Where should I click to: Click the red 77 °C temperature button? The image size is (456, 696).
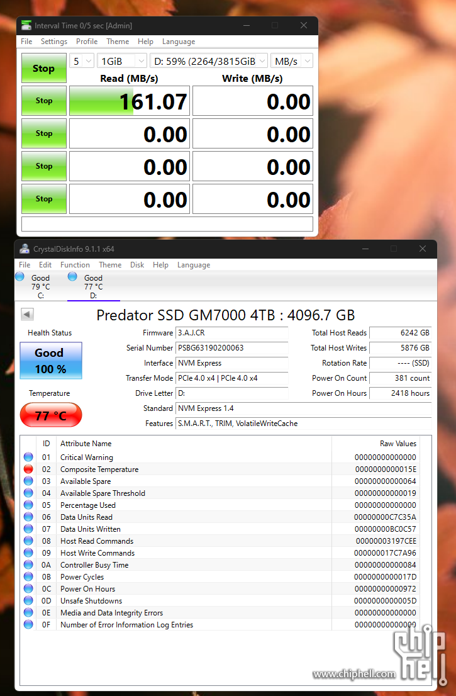[50, 415]
